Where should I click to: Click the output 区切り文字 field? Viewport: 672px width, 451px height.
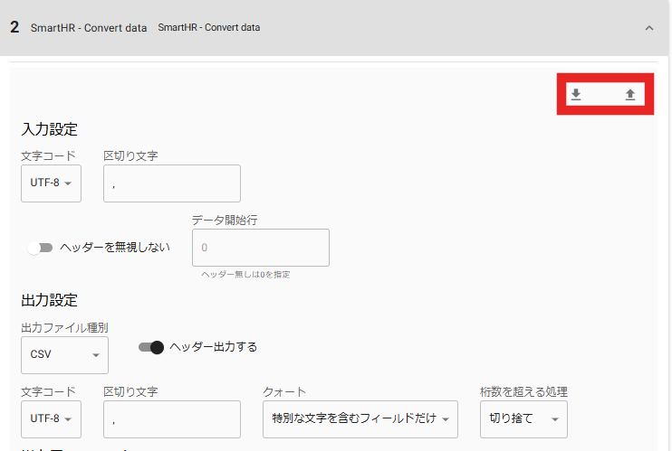tap(172, 418)
